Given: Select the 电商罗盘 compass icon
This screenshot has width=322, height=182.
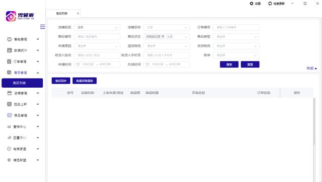Looking at the screenshot, I should [9, 149].
